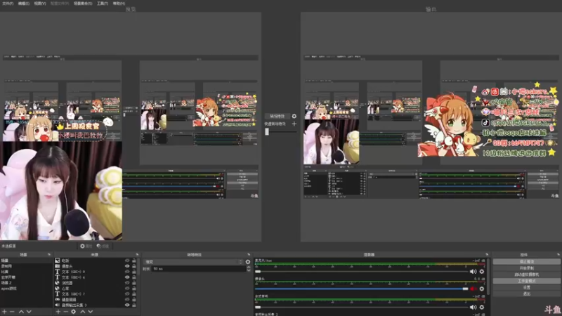This screenshot has width=562, height=316.
Task: Add a new source with plus icon
Action: tap(58, 312)
